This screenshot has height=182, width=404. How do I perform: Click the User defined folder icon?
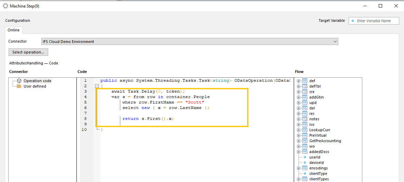coord(19,86)
